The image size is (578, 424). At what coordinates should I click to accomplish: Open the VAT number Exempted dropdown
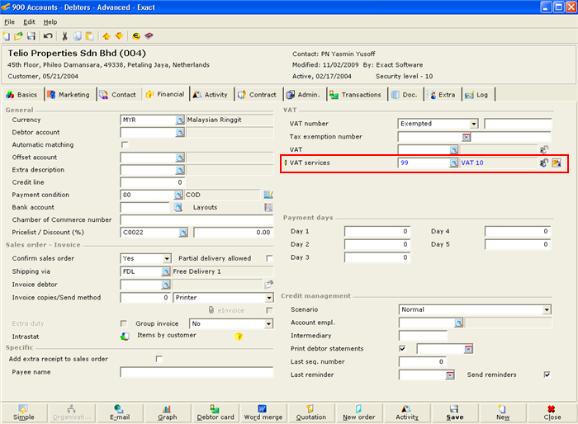[473, 124]
